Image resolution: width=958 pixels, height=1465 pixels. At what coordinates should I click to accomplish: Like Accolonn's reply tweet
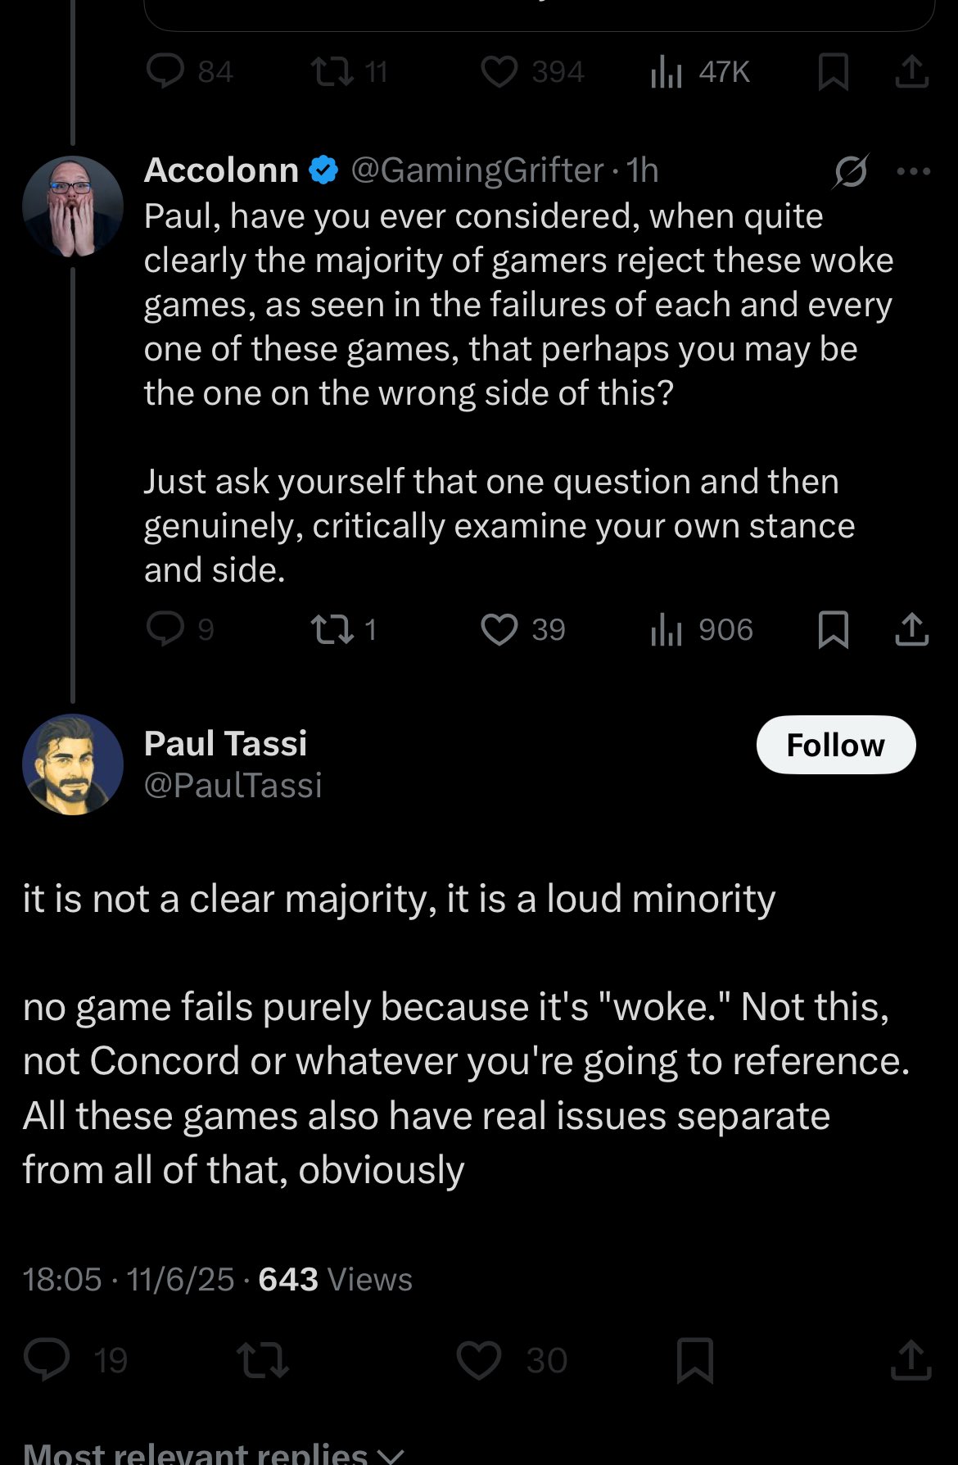(x=499, y=629)
